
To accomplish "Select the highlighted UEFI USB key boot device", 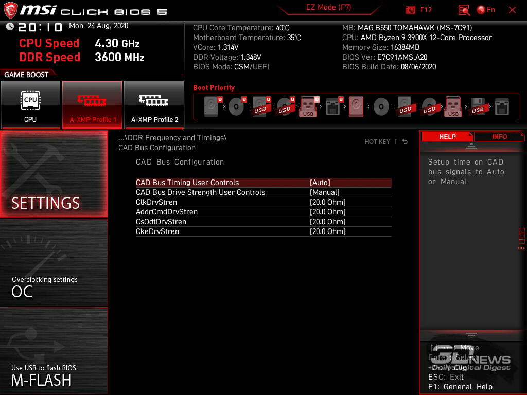I will tap(309, 106).
